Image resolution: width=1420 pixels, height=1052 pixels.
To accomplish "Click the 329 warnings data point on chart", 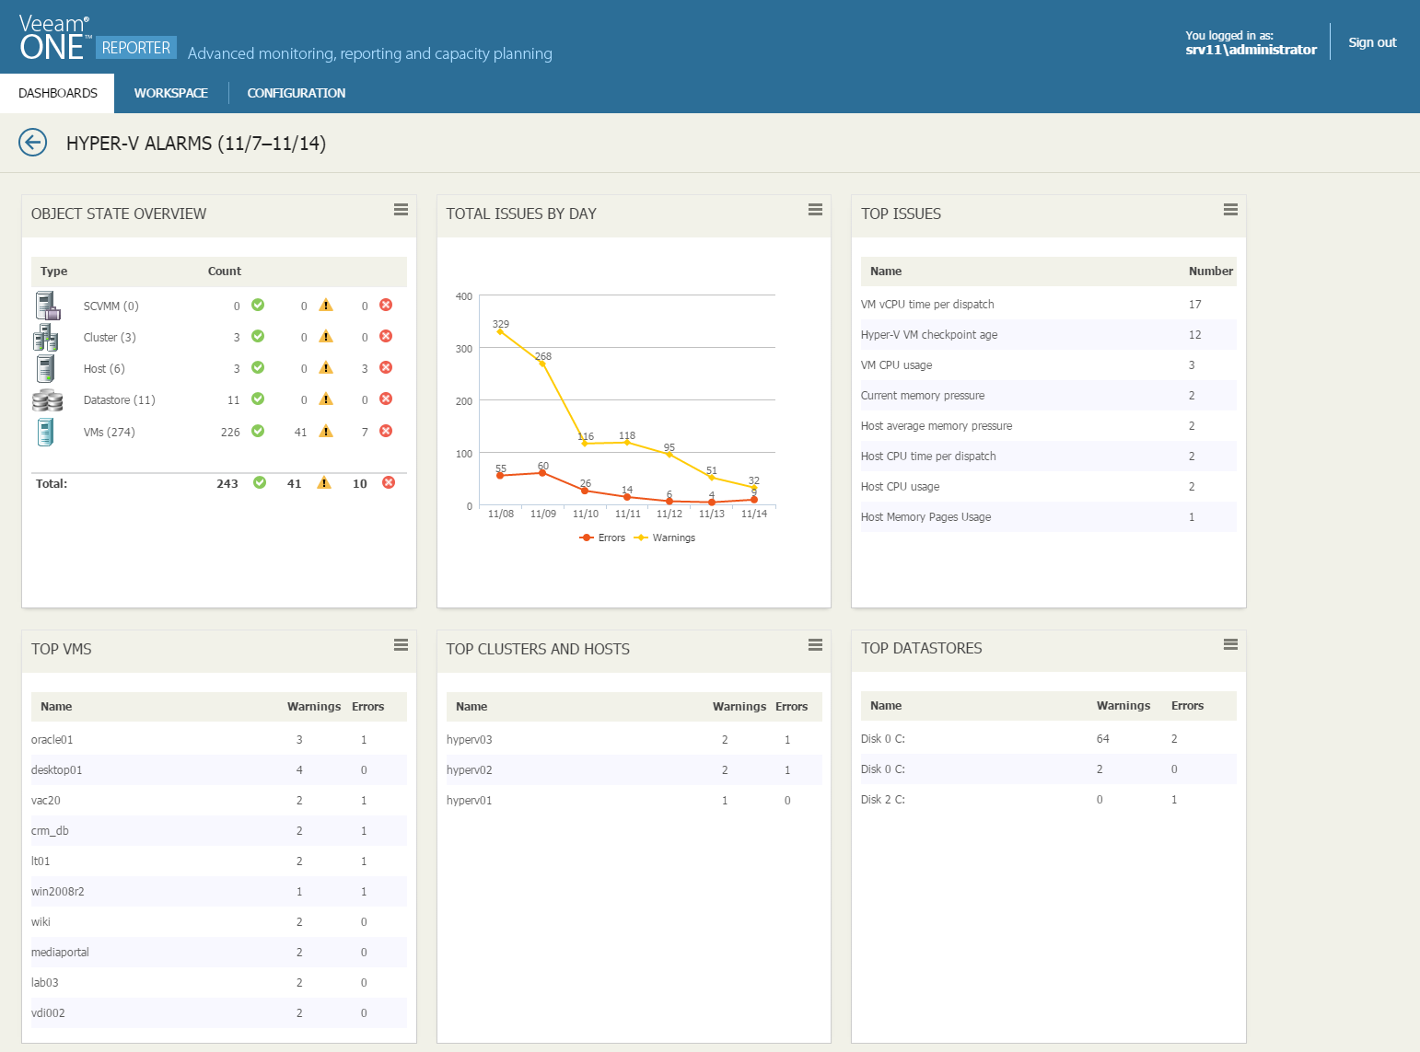I will (500, 331).
